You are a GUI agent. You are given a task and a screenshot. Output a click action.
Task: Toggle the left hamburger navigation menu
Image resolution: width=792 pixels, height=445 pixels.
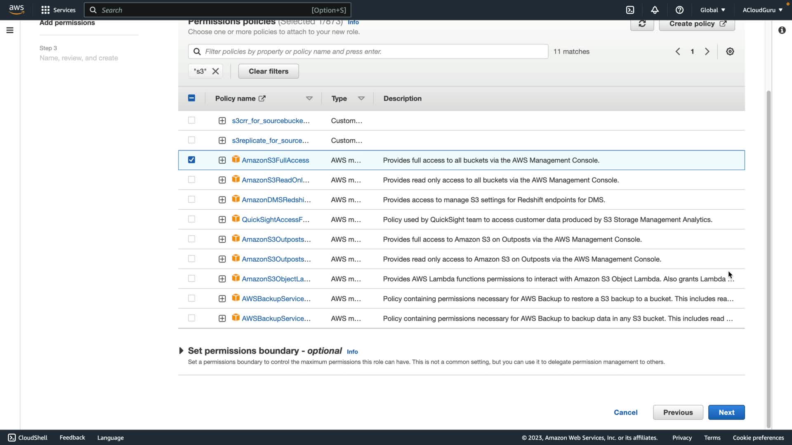10,30
